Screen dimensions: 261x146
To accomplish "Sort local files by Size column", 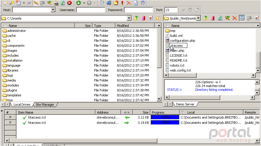I will coord(83,26).
